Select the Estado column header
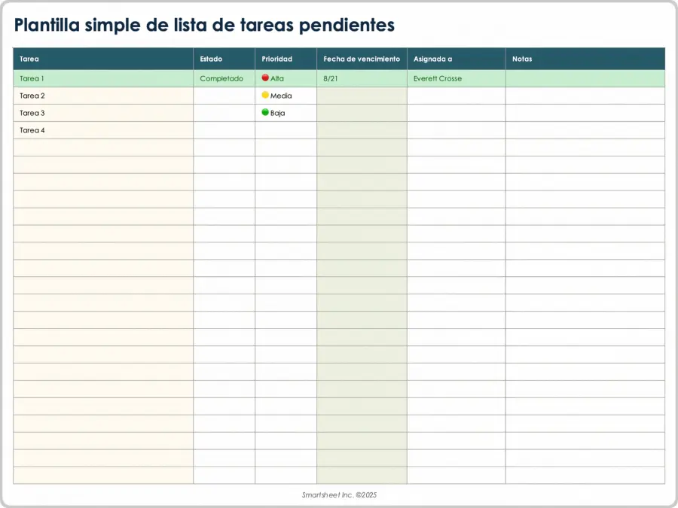The image size is (678, 508). tap(224, 59)
